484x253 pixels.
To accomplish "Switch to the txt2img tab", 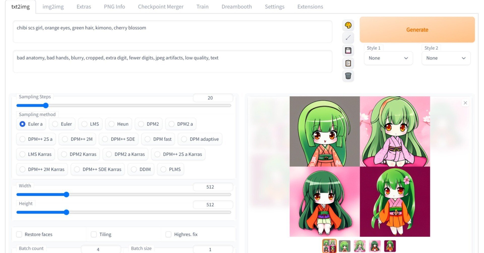I will [20, 7].
